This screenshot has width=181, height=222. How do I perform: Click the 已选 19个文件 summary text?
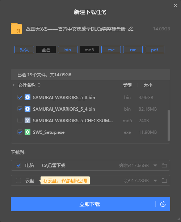[44, 74]
